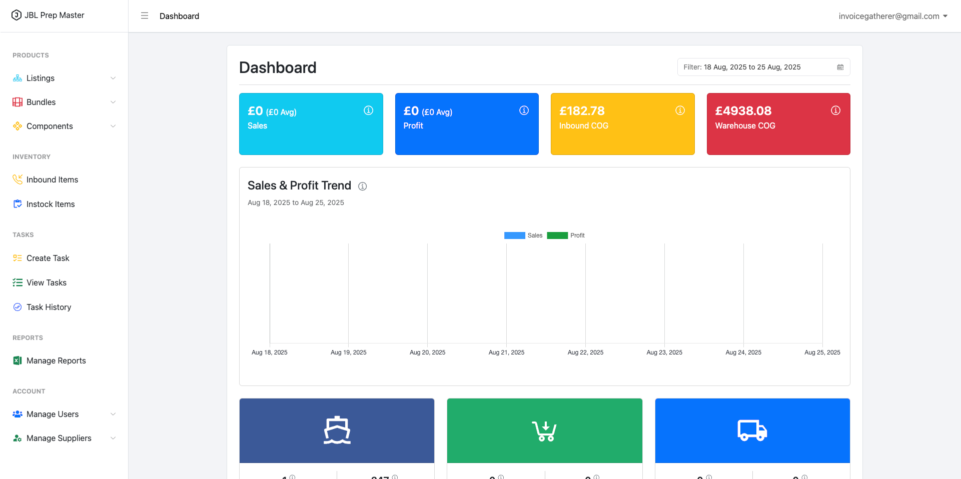
Task: Click the Components icon in sidebar
Action: tap(18, 126)
